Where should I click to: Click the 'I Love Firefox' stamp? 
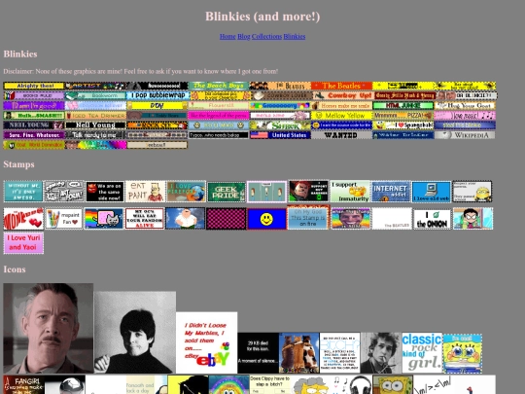point(186,192)
